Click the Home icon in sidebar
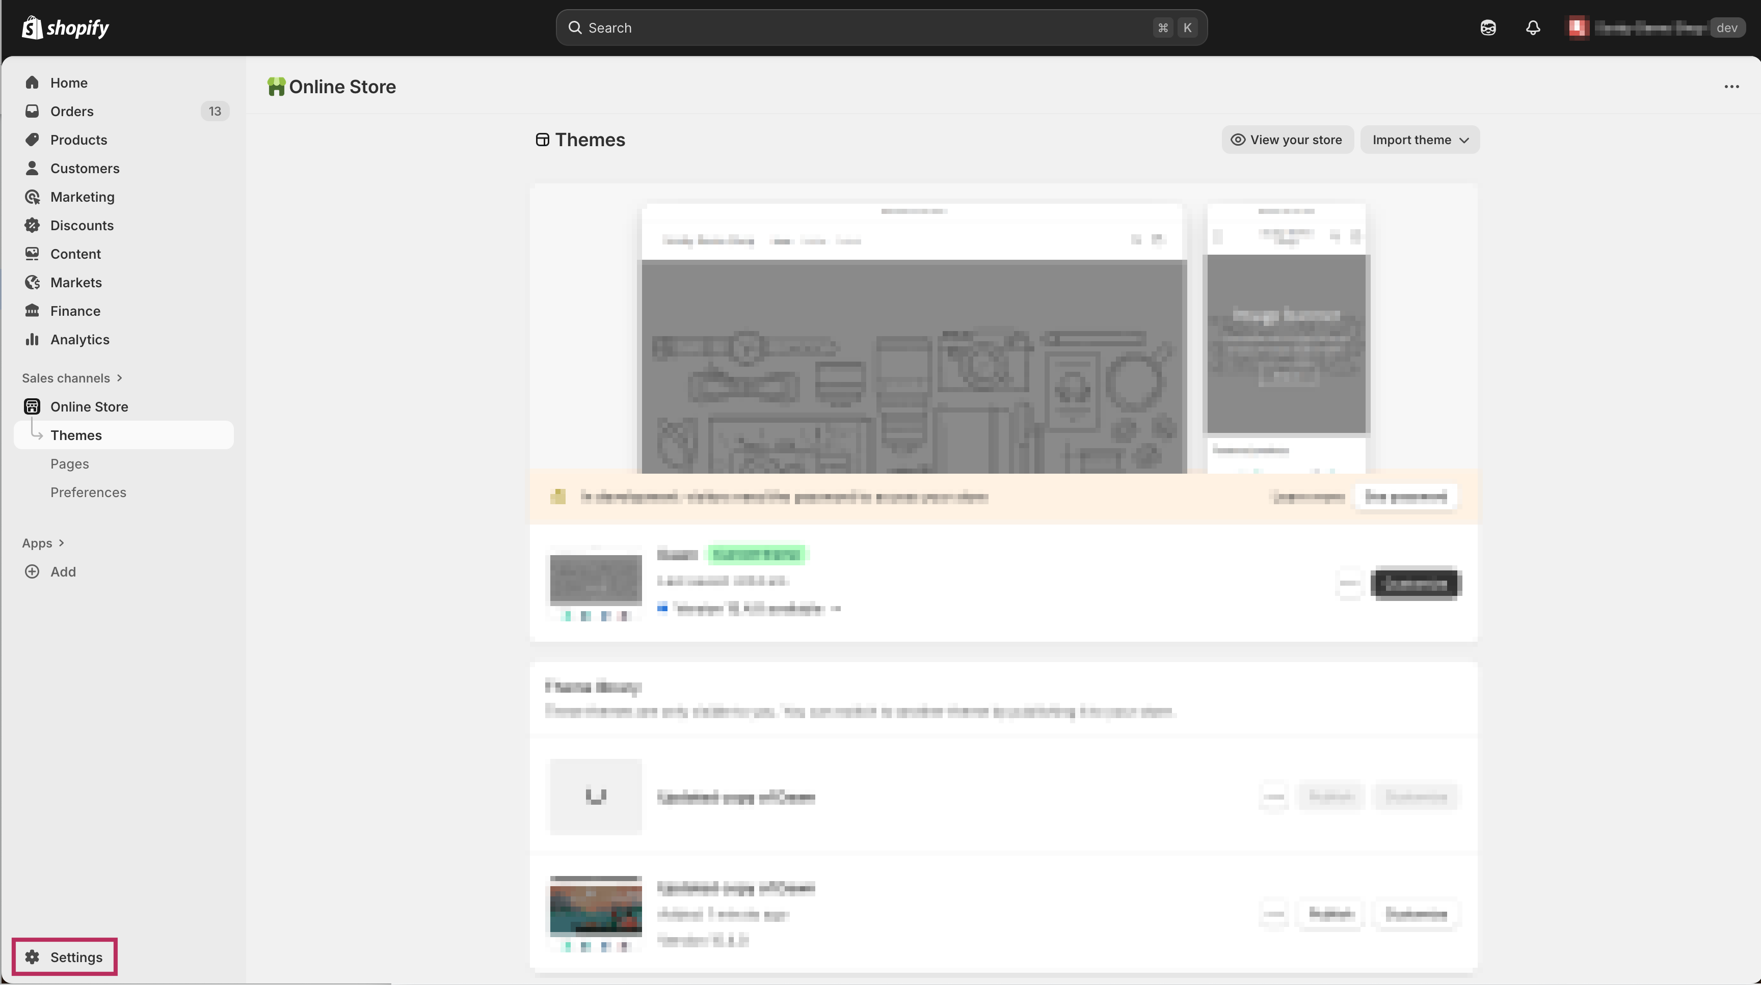Image resolution: width=1761 pixels, height=985 pixels. [x=32, y=83]
